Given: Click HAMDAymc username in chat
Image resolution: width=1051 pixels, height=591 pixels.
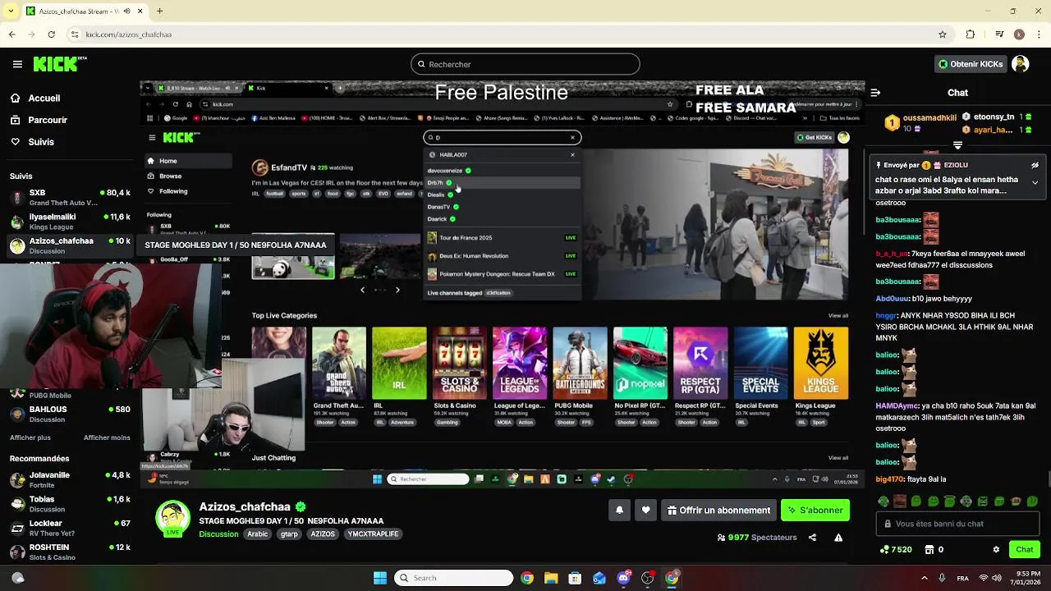Looking at the screenshot, I should pyautogui.click(x=897, y=405).
